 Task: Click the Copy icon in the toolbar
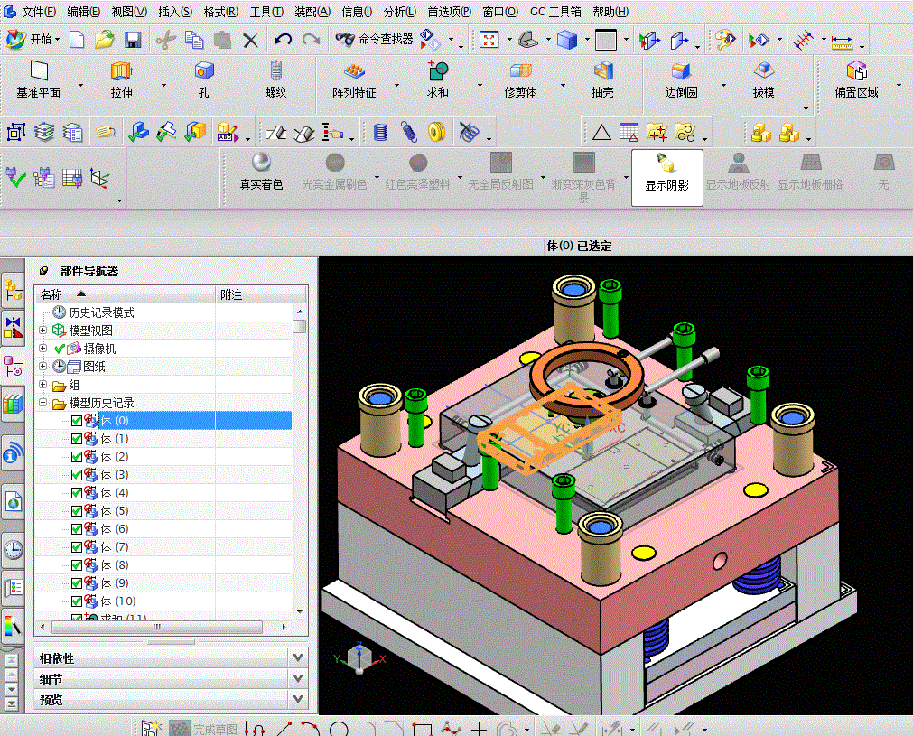pyautogui.click(x=194, y=40)
